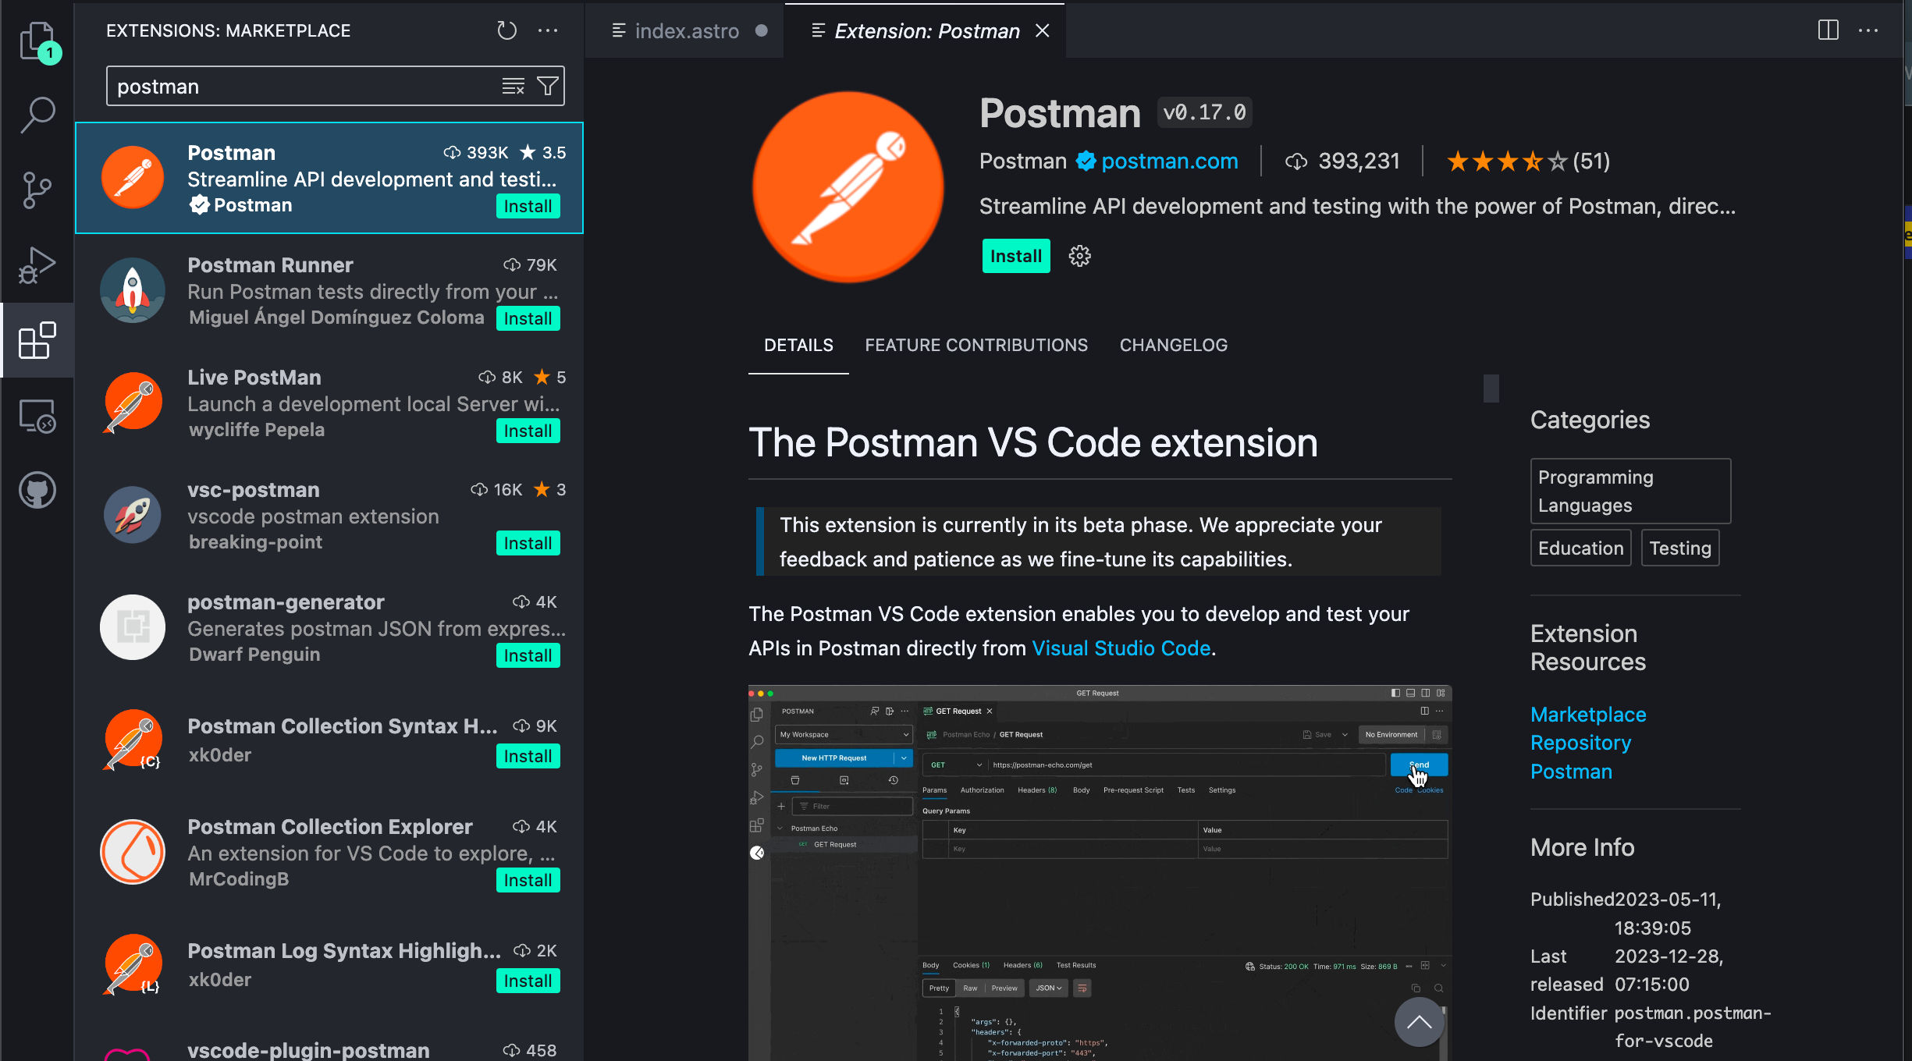Open the extension search filter menu
The width and height of the screenshot is (1912, 1061).
[x=548, y=86]
